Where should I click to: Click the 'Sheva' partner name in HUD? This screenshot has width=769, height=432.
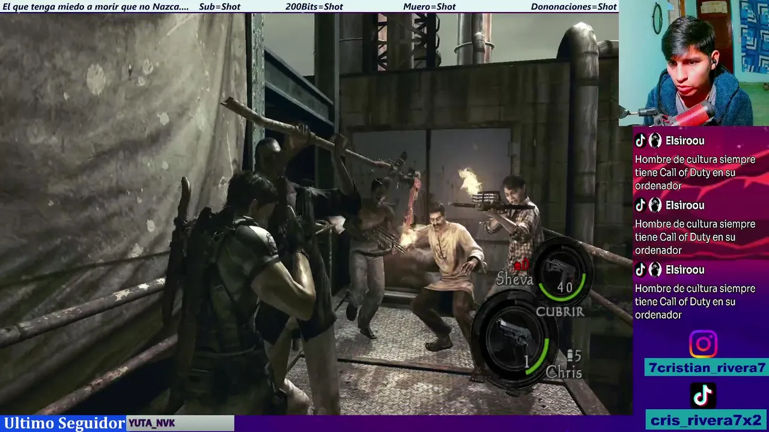514,279
